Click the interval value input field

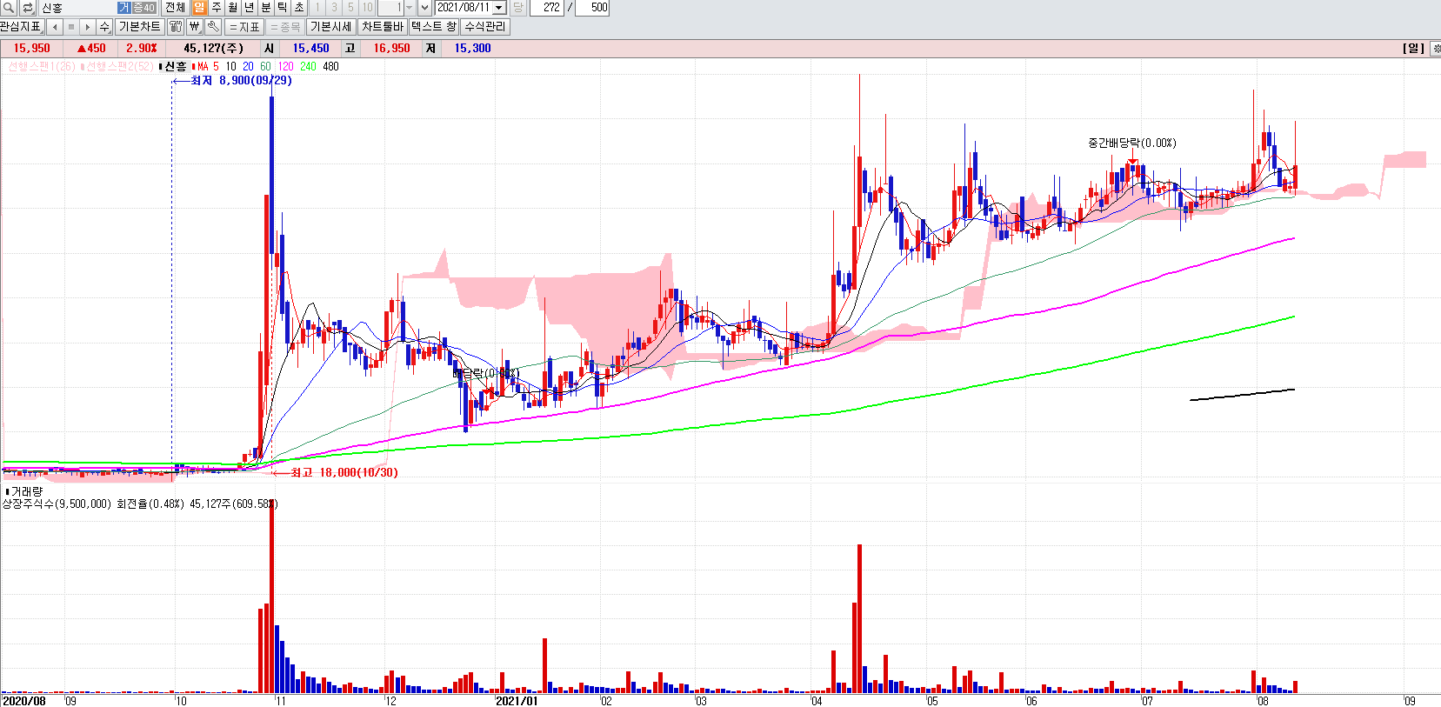390,8
